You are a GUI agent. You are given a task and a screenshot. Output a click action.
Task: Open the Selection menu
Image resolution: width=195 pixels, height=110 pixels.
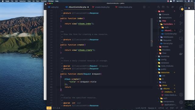click(x=22, y=1)
